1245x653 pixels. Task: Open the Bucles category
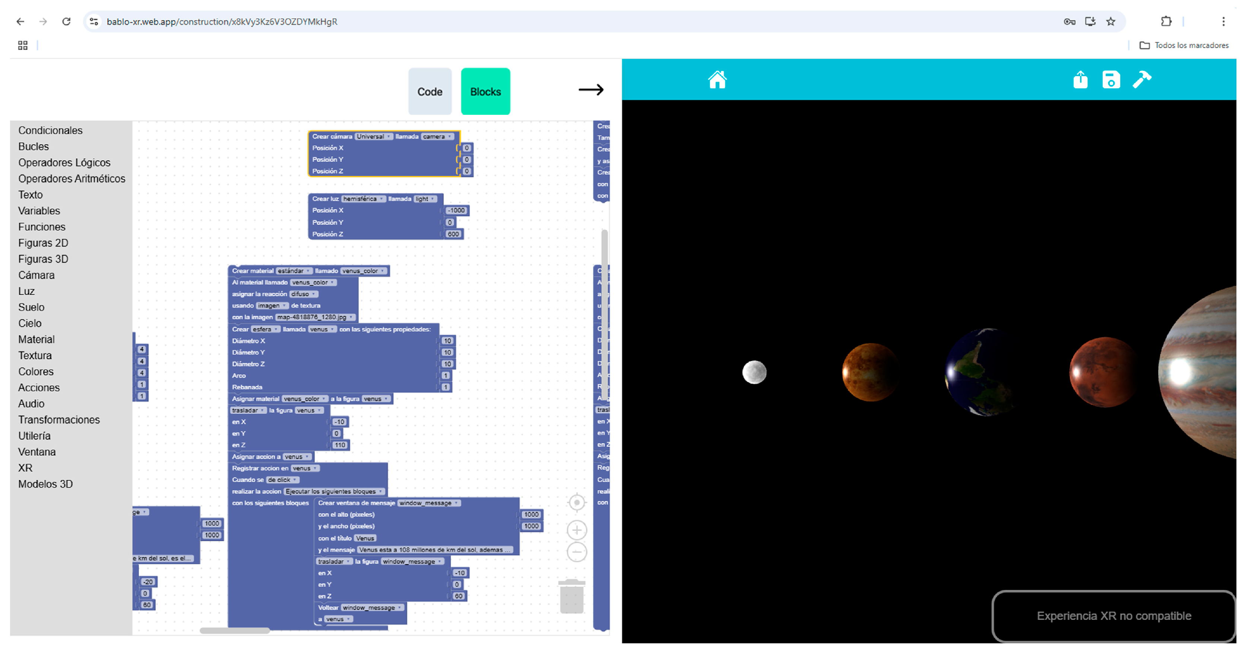pos(34,146)
